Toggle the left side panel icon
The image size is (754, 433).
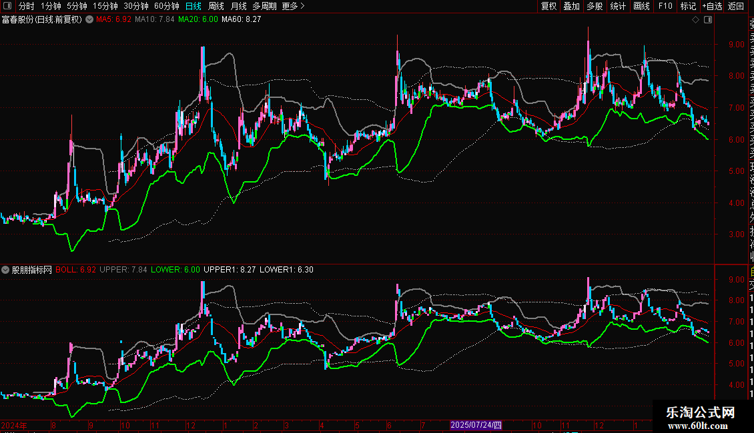tap(7, 6)
